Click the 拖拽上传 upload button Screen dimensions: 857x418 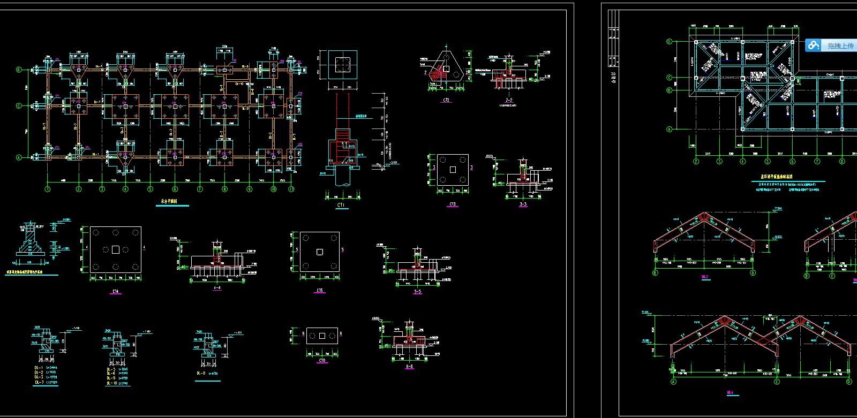pyautogui.click(x=832, y=45)
